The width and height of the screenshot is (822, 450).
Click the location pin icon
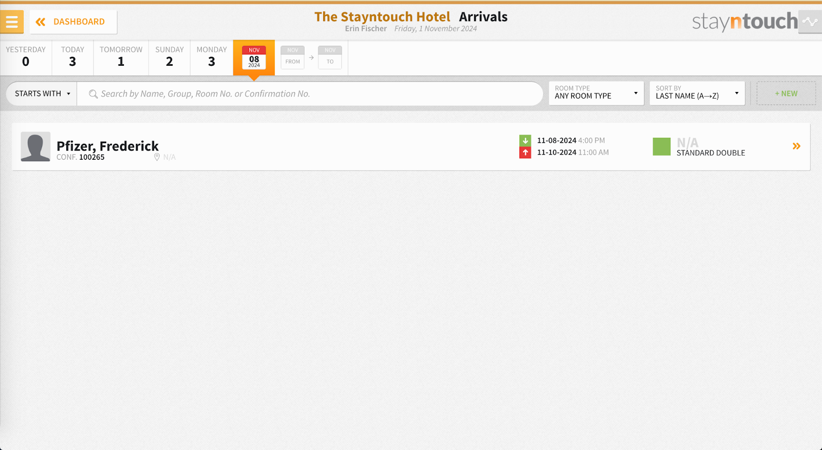[x=157, y=157]
